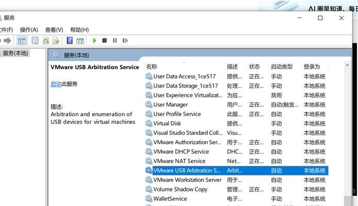Sort by the 描述 column header

click(x=233, y=66)
